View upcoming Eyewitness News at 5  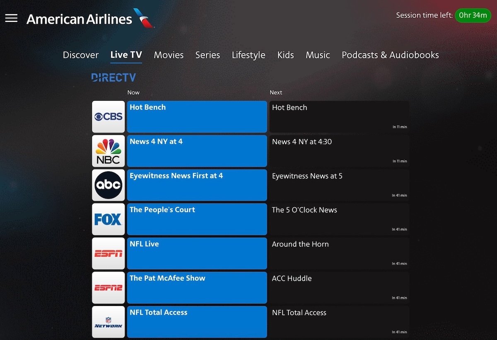click(339, 185)
